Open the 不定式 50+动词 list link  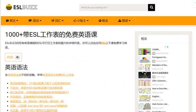(x=36, y=88)
